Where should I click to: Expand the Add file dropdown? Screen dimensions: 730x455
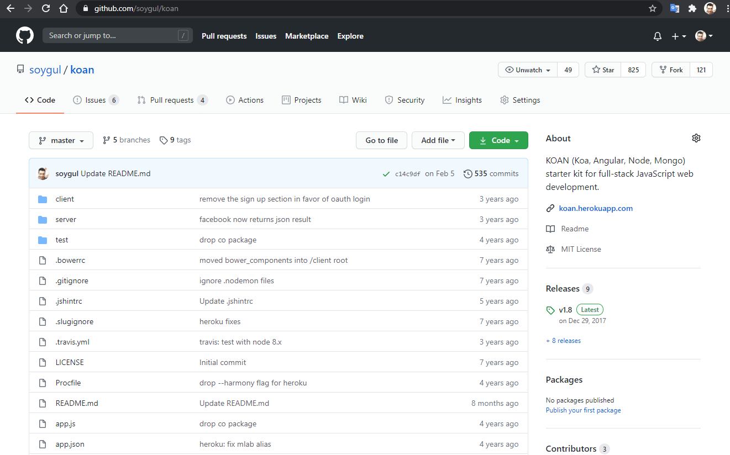438,140
